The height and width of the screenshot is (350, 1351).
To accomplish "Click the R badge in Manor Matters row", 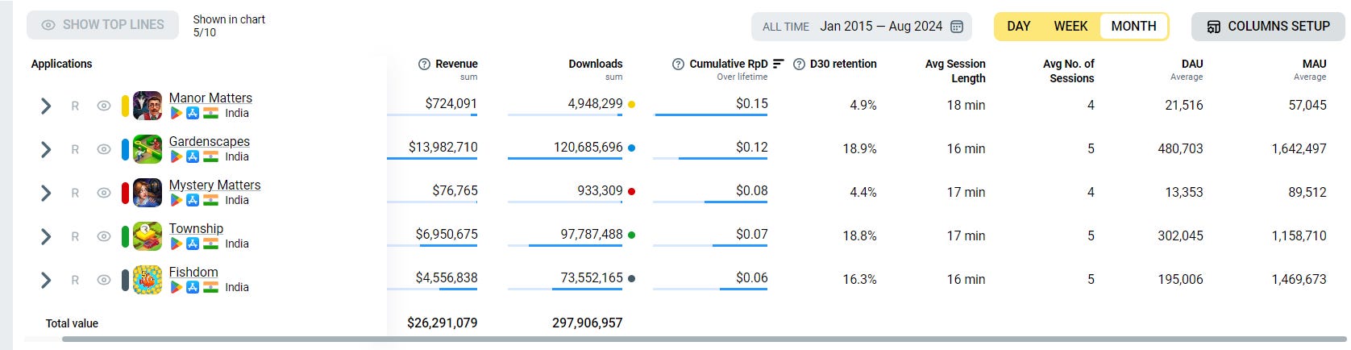I will click(75, 106).
